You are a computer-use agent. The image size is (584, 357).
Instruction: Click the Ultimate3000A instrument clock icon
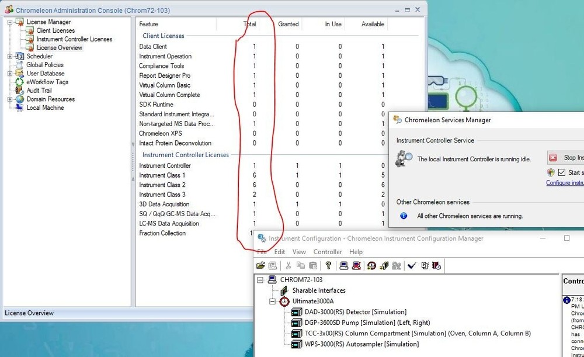[x=284, y=301]
